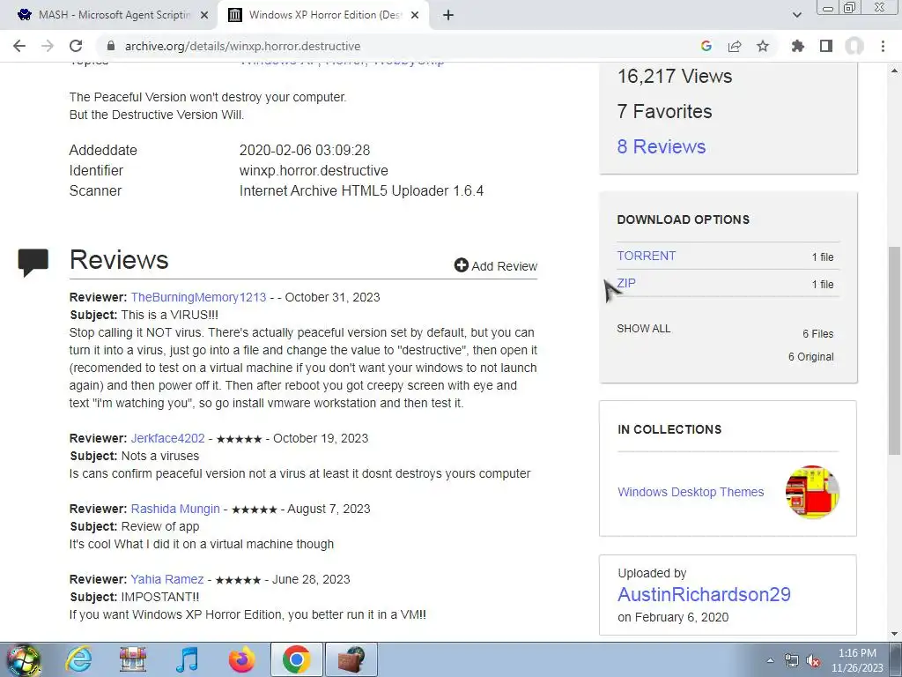Click the address bar URL

(243, 46)
